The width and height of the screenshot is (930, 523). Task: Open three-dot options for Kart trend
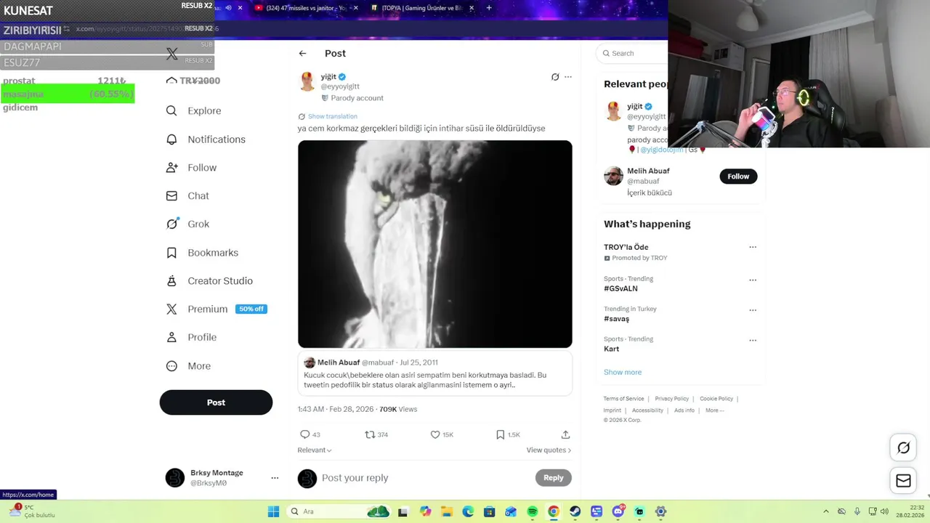[x=753, y=340]
